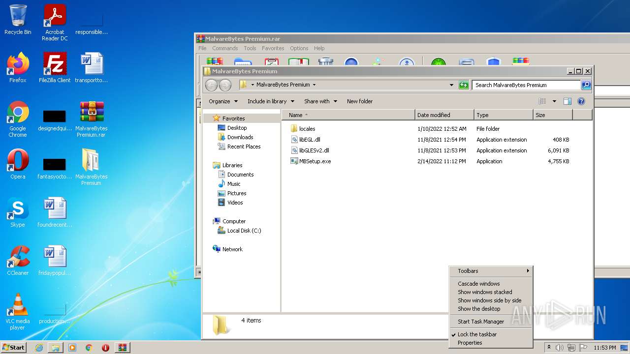Image resolution: width=630 pixels, height=354 pixels.
Task: Open the WinRAR Options menu
Action: click(x=299, y=48)
